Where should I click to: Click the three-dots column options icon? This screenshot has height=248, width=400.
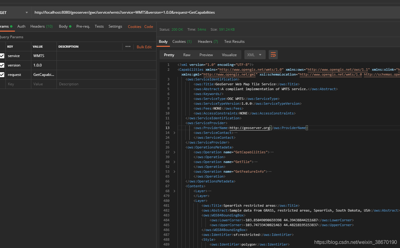pos(128,46)
